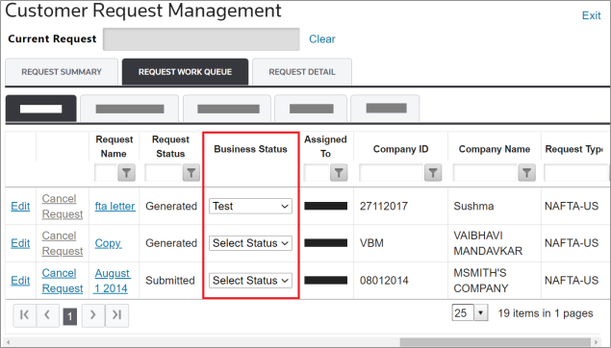Go to the previous page

pos(47,315)
